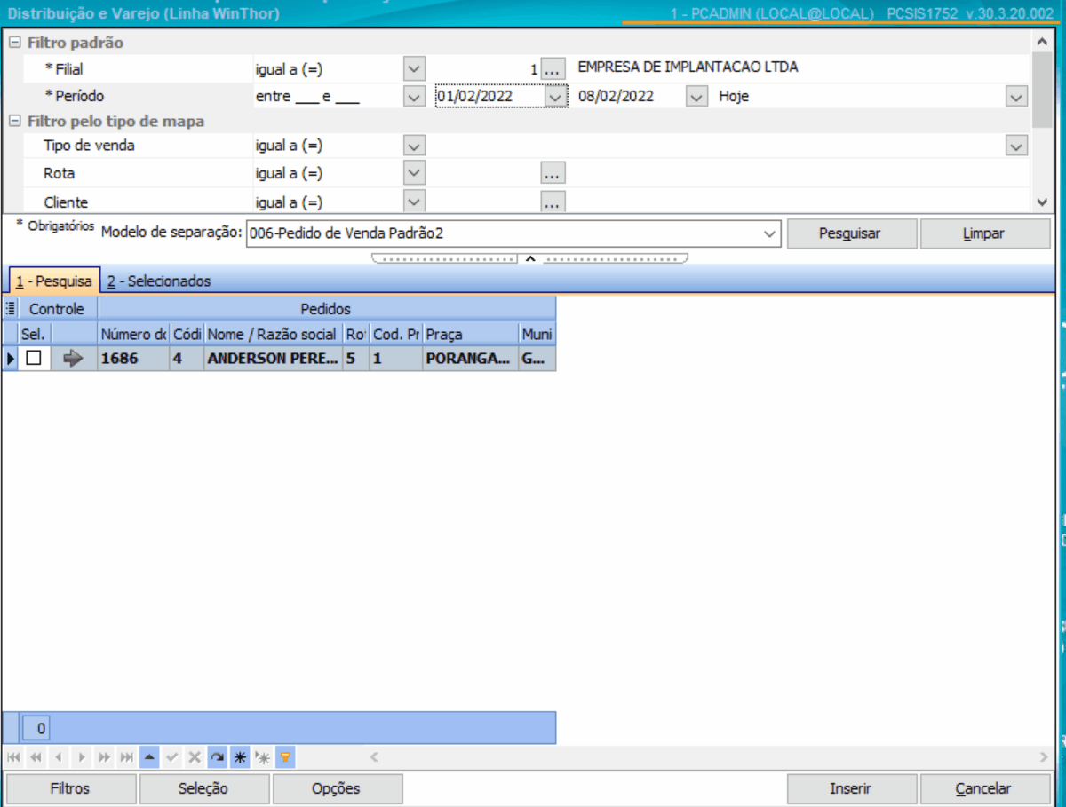Click the Cancelar button
Screen dimensions: 1066x807
(983, 788)
